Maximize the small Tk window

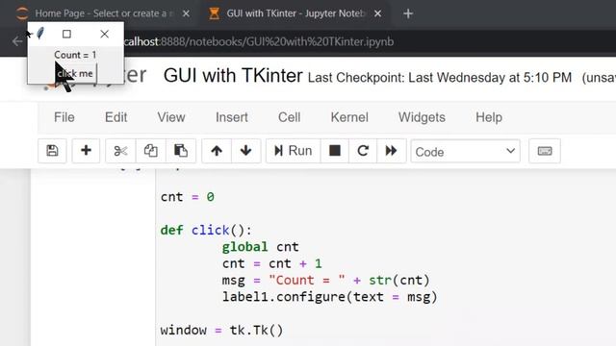pyautogui.click(x=66, y=35)
